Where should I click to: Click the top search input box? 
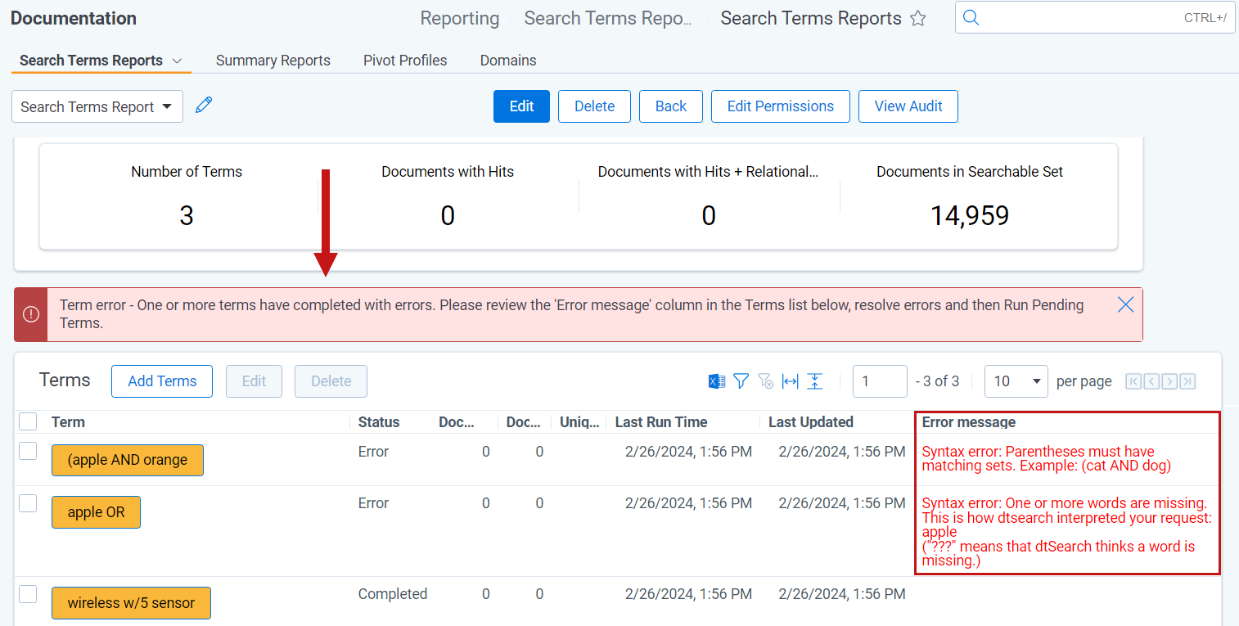tap(1095, 18)
